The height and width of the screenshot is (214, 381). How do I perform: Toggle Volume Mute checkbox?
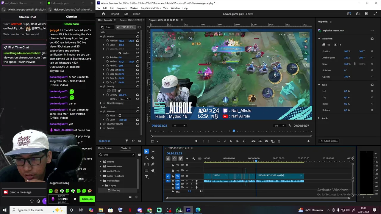tap(120, 116)
